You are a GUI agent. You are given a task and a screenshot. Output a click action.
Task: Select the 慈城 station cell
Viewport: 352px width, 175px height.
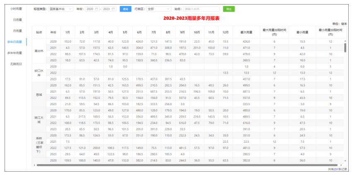[39, 95]
